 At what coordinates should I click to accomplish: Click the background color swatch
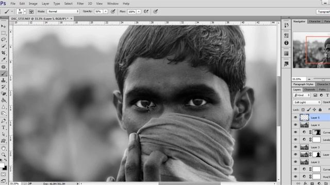5,168
